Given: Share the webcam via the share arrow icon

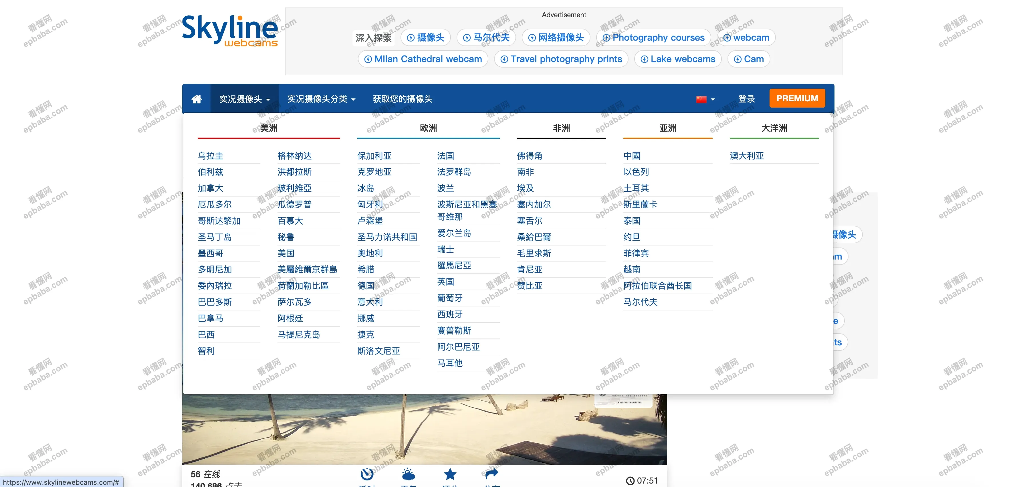Looking at the screenshot, I should 491,474.
